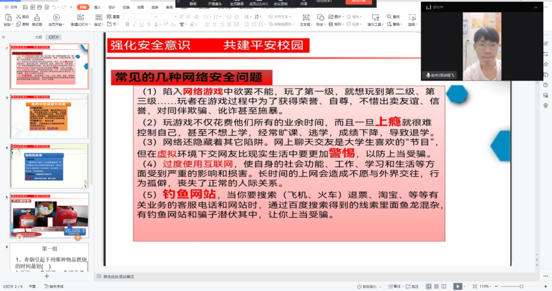Switch to the Outline (大纲) pane tab

pos(38,37)
